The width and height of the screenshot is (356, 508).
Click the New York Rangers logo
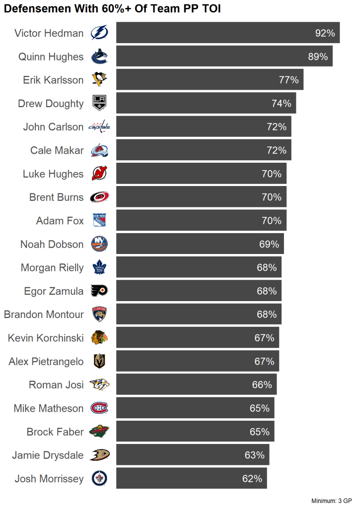pos(99,220)
